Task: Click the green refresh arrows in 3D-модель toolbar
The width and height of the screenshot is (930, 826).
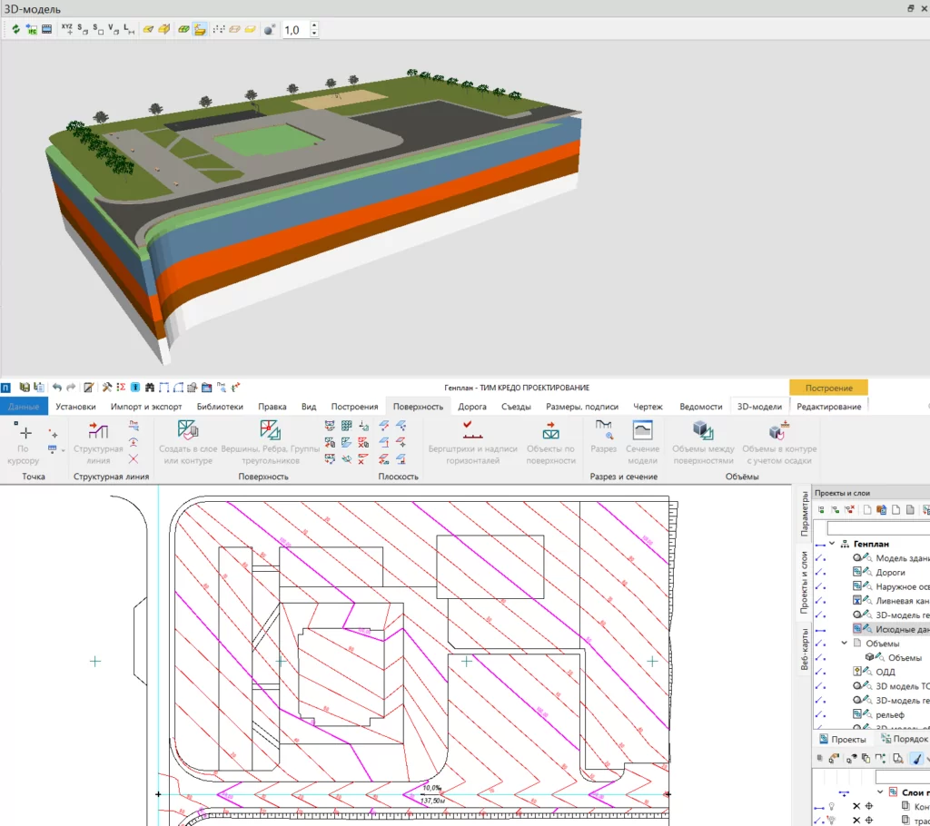Action: click(x=15, y=29)
